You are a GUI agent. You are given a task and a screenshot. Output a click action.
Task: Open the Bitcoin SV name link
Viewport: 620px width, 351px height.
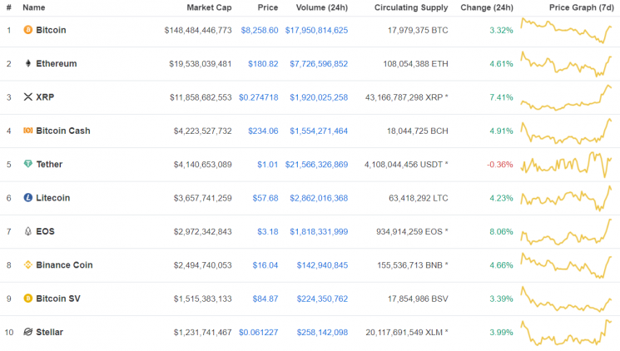(58, 299)
